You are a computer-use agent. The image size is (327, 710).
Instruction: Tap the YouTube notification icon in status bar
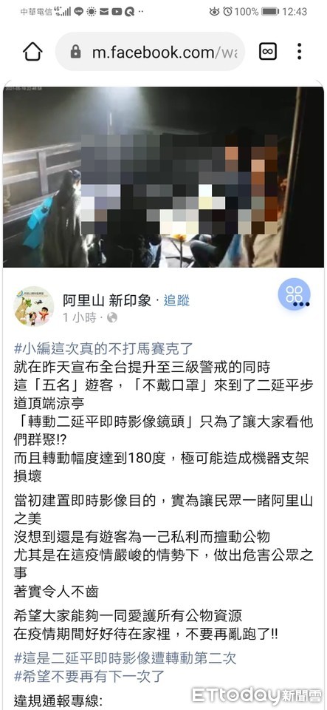click(x=118, y=11)
